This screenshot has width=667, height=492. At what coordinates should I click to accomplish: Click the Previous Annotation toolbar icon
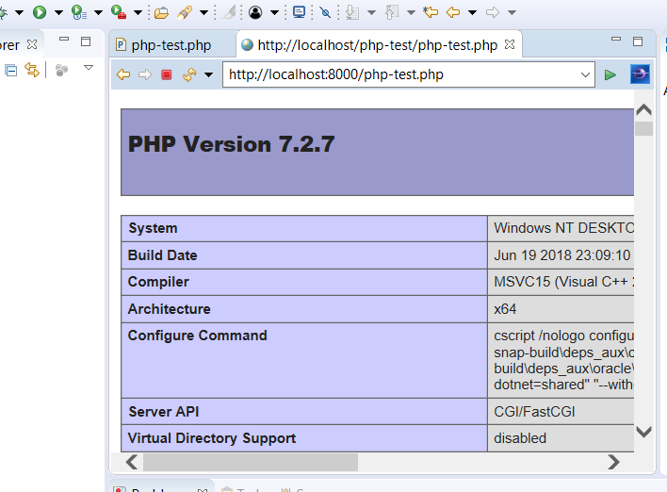tap(392, 12)
